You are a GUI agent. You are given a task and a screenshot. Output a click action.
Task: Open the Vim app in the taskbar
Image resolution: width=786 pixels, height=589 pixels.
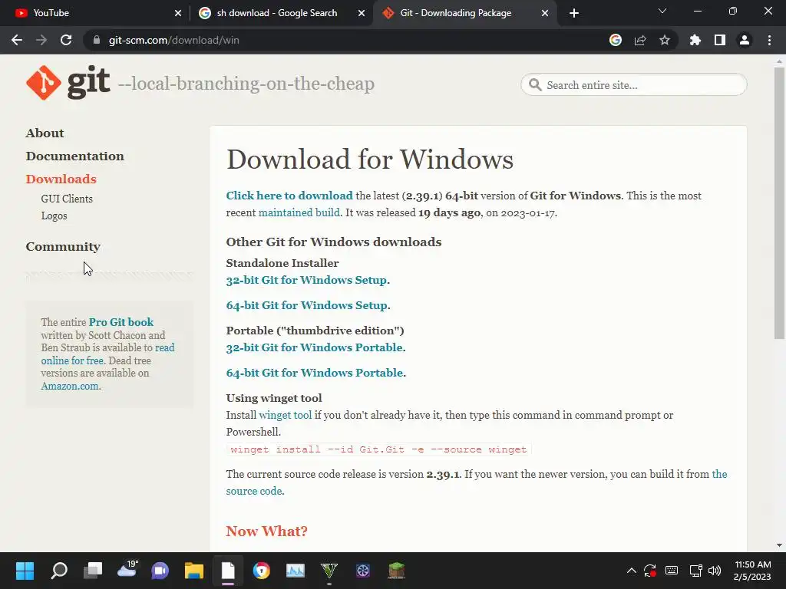coord(329,571)
